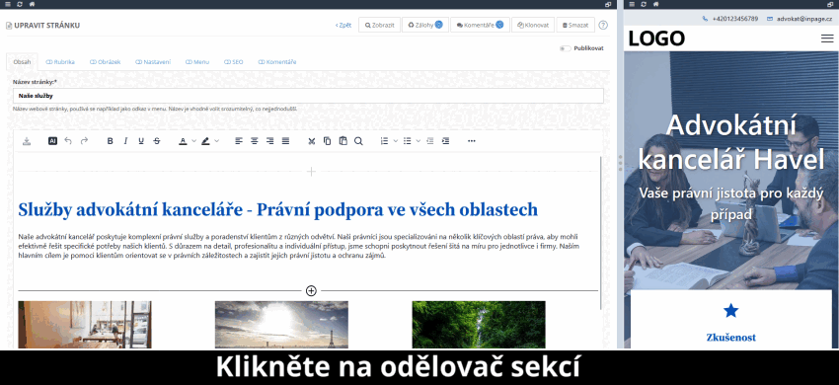Image resolution: width=839 pixels, height=385 pixels.
Task: Open the Nastavení tab
Action: 153,61
